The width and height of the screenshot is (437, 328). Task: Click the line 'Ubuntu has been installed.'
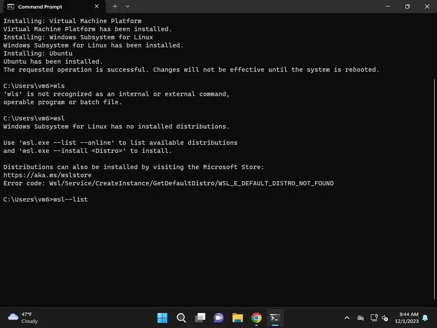click(x=53, y=61)
